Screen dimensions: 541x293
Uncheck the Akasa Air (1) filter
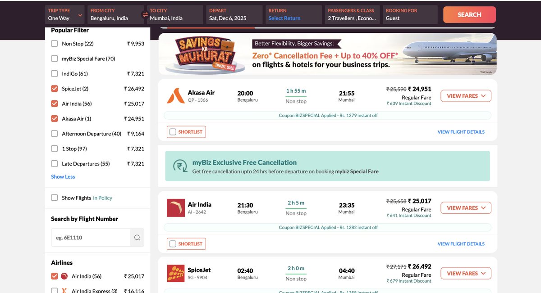point(55,119)
